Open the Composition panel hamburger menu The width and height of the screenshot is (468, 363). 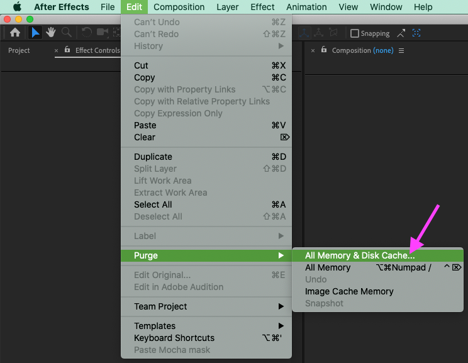(x=401, y=50)
